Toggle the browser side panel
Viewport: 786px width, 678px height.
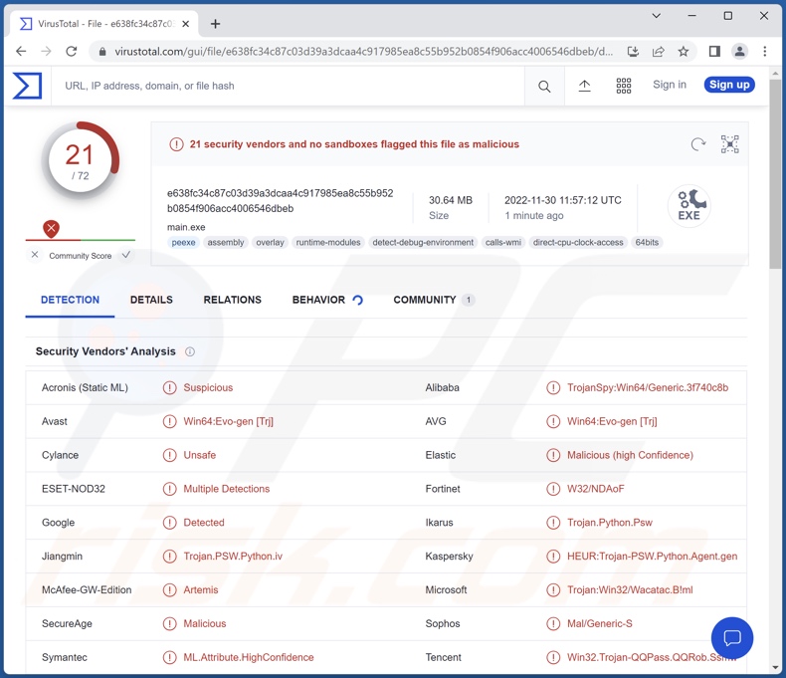pos(714,51)
